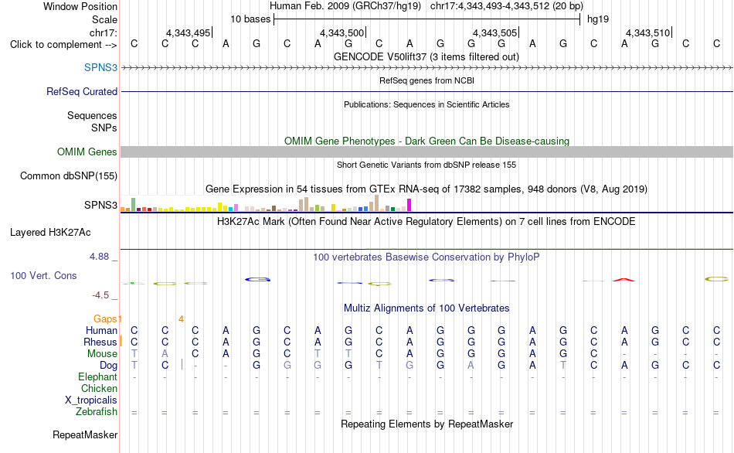Click the OMIM Genes track label
Image resolution: width=734 pixels, height=453 pixels.
(87, 152)
